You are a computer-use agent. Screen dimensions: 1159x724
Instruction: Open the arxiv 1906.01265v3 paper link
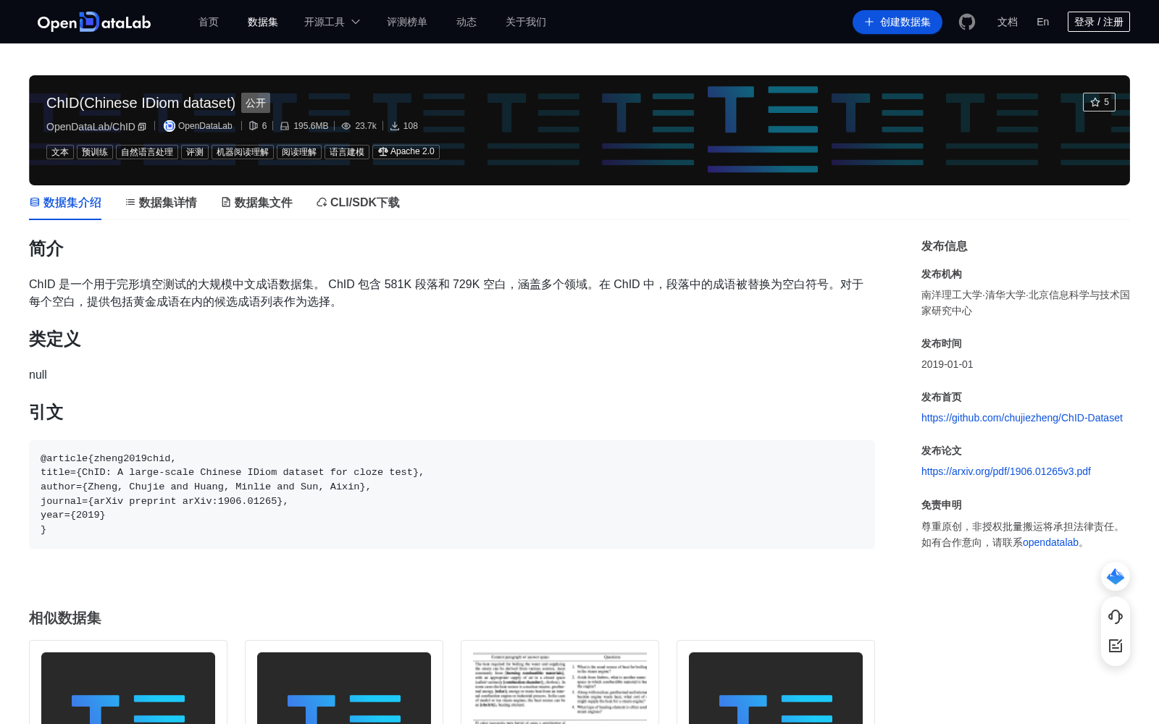click(1006, 471)
